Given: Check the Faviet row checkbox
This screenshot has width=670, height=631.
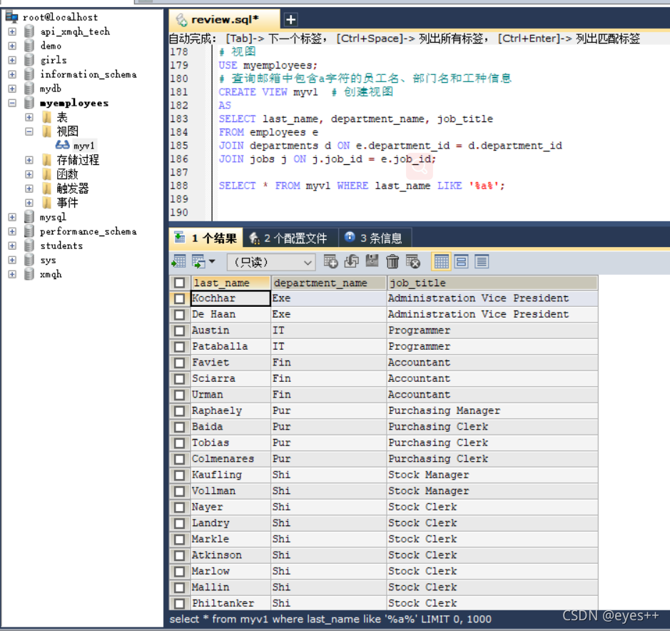Looking at the screenshot, I should pyautogui.click(x=180, y=363).
